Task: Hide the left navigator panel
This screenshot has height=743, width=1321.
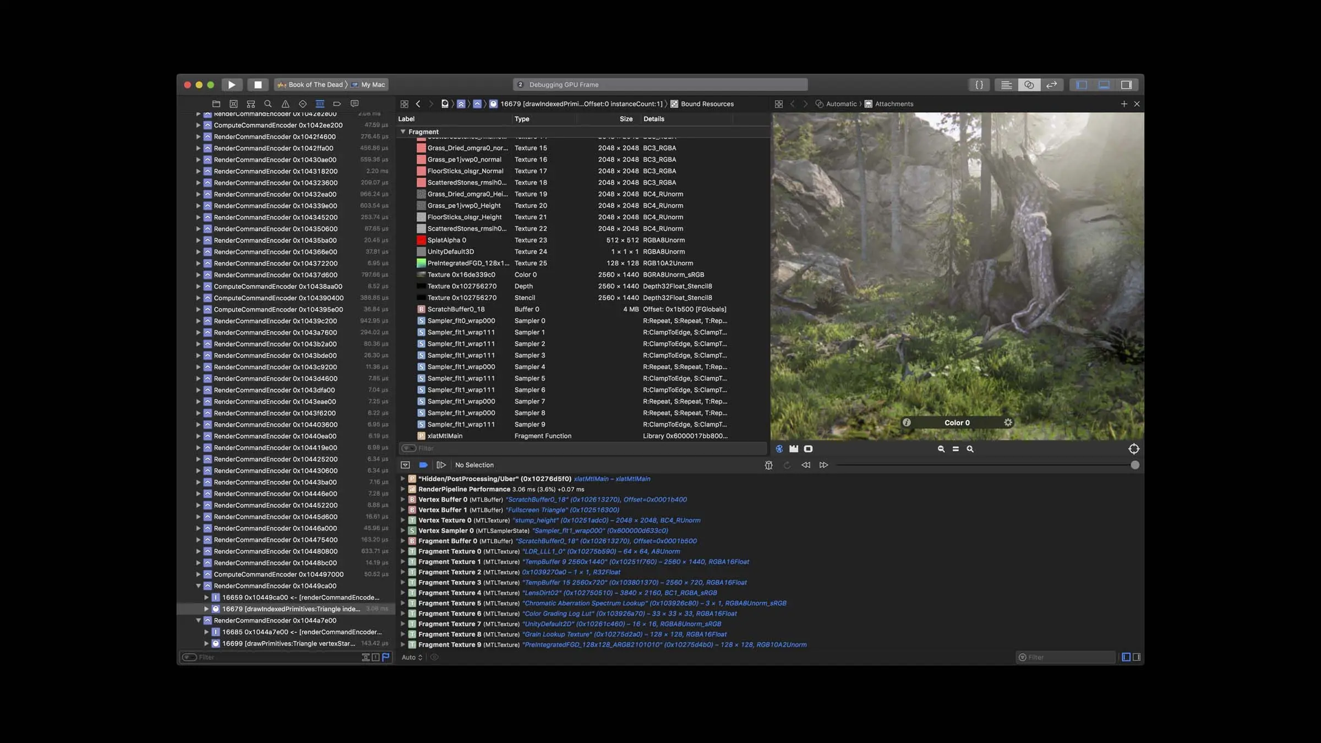Action: pyautogui.click(x=1082, y=85)
